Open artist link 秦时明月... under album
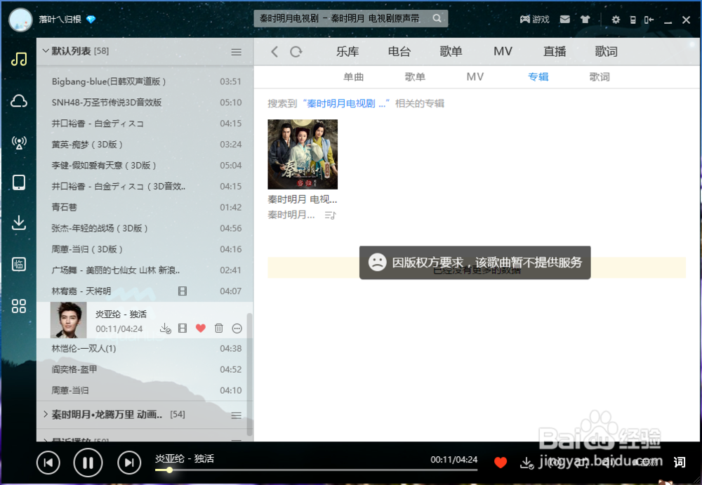702x485 pixels. [x=291, y=215]
